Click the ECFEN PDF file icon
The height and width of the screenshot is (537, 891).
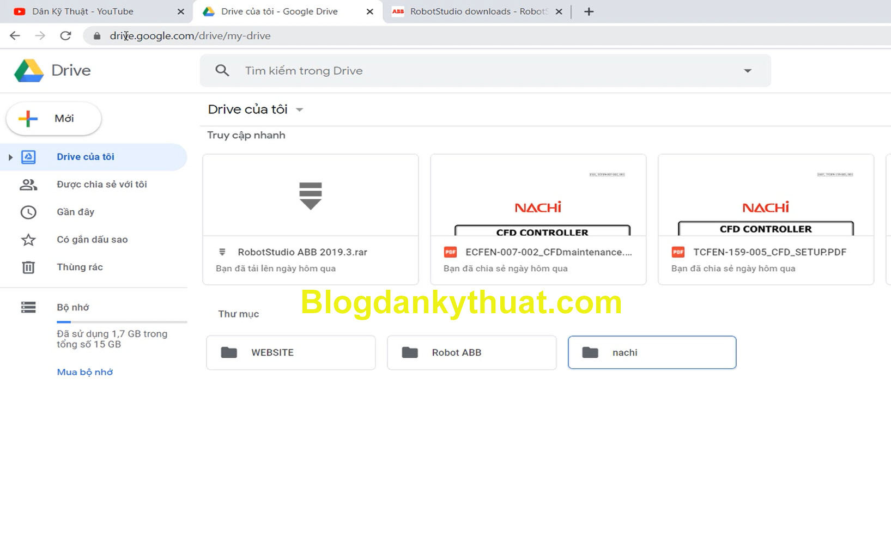pos(450,252)
